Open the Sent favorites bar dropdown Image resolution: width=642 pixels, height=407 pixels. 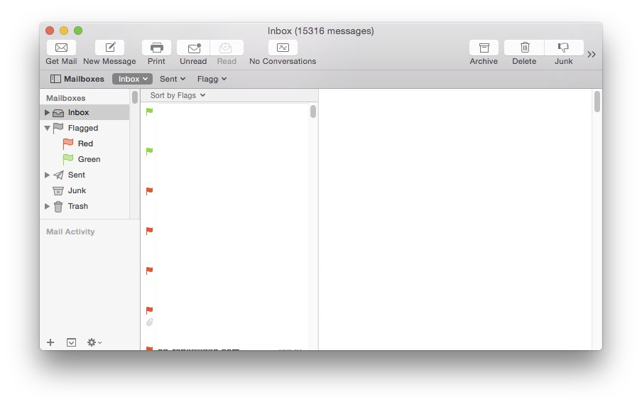pos(173,79)
